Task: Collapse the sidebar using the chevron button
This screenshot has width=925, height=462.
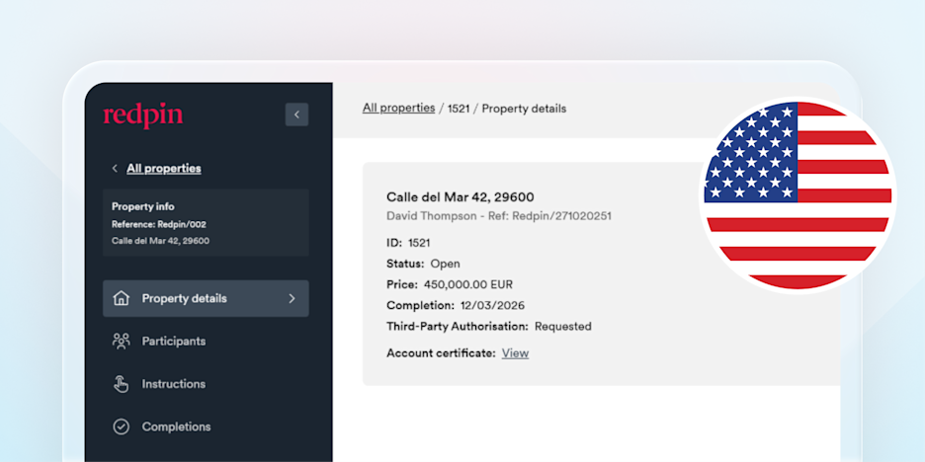Action: tap(296, 115)
